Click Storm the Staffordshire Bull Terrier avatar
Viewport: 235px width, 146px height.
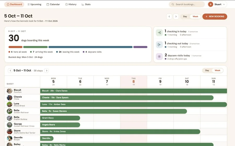click(x=9, y=131)
